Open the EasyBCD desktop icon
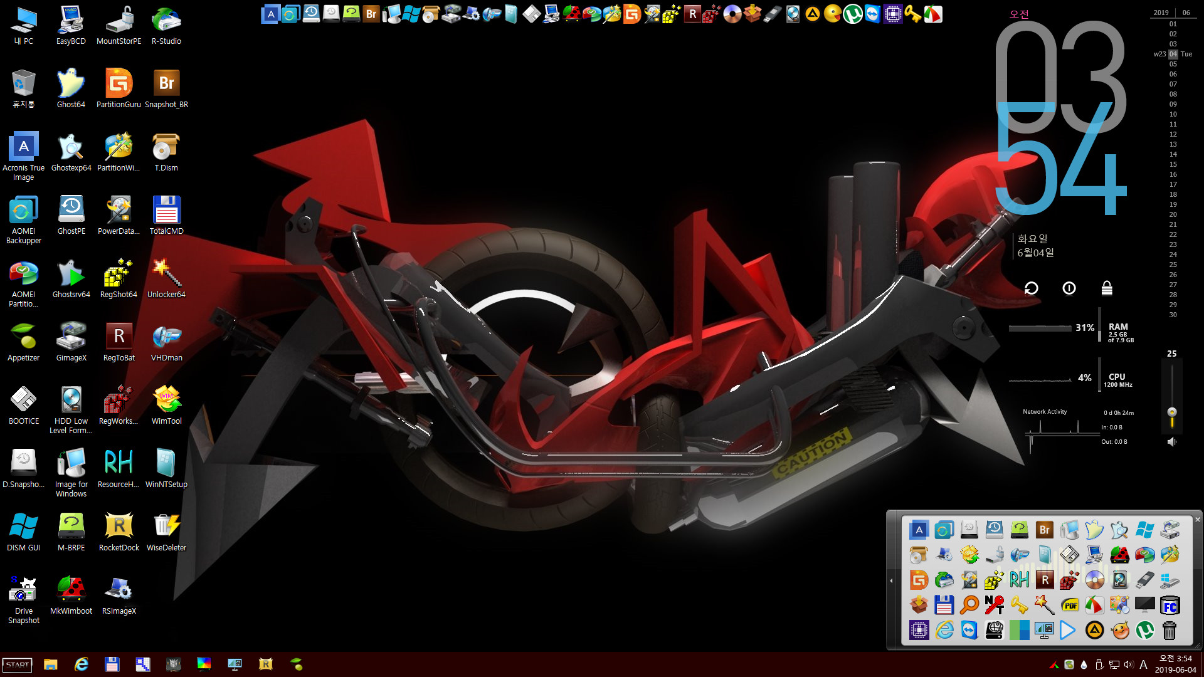 click(71, 26)
